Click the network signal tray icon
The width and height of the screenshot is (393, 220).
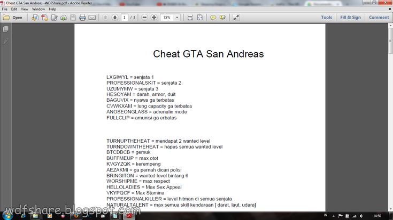click(354, 216)
